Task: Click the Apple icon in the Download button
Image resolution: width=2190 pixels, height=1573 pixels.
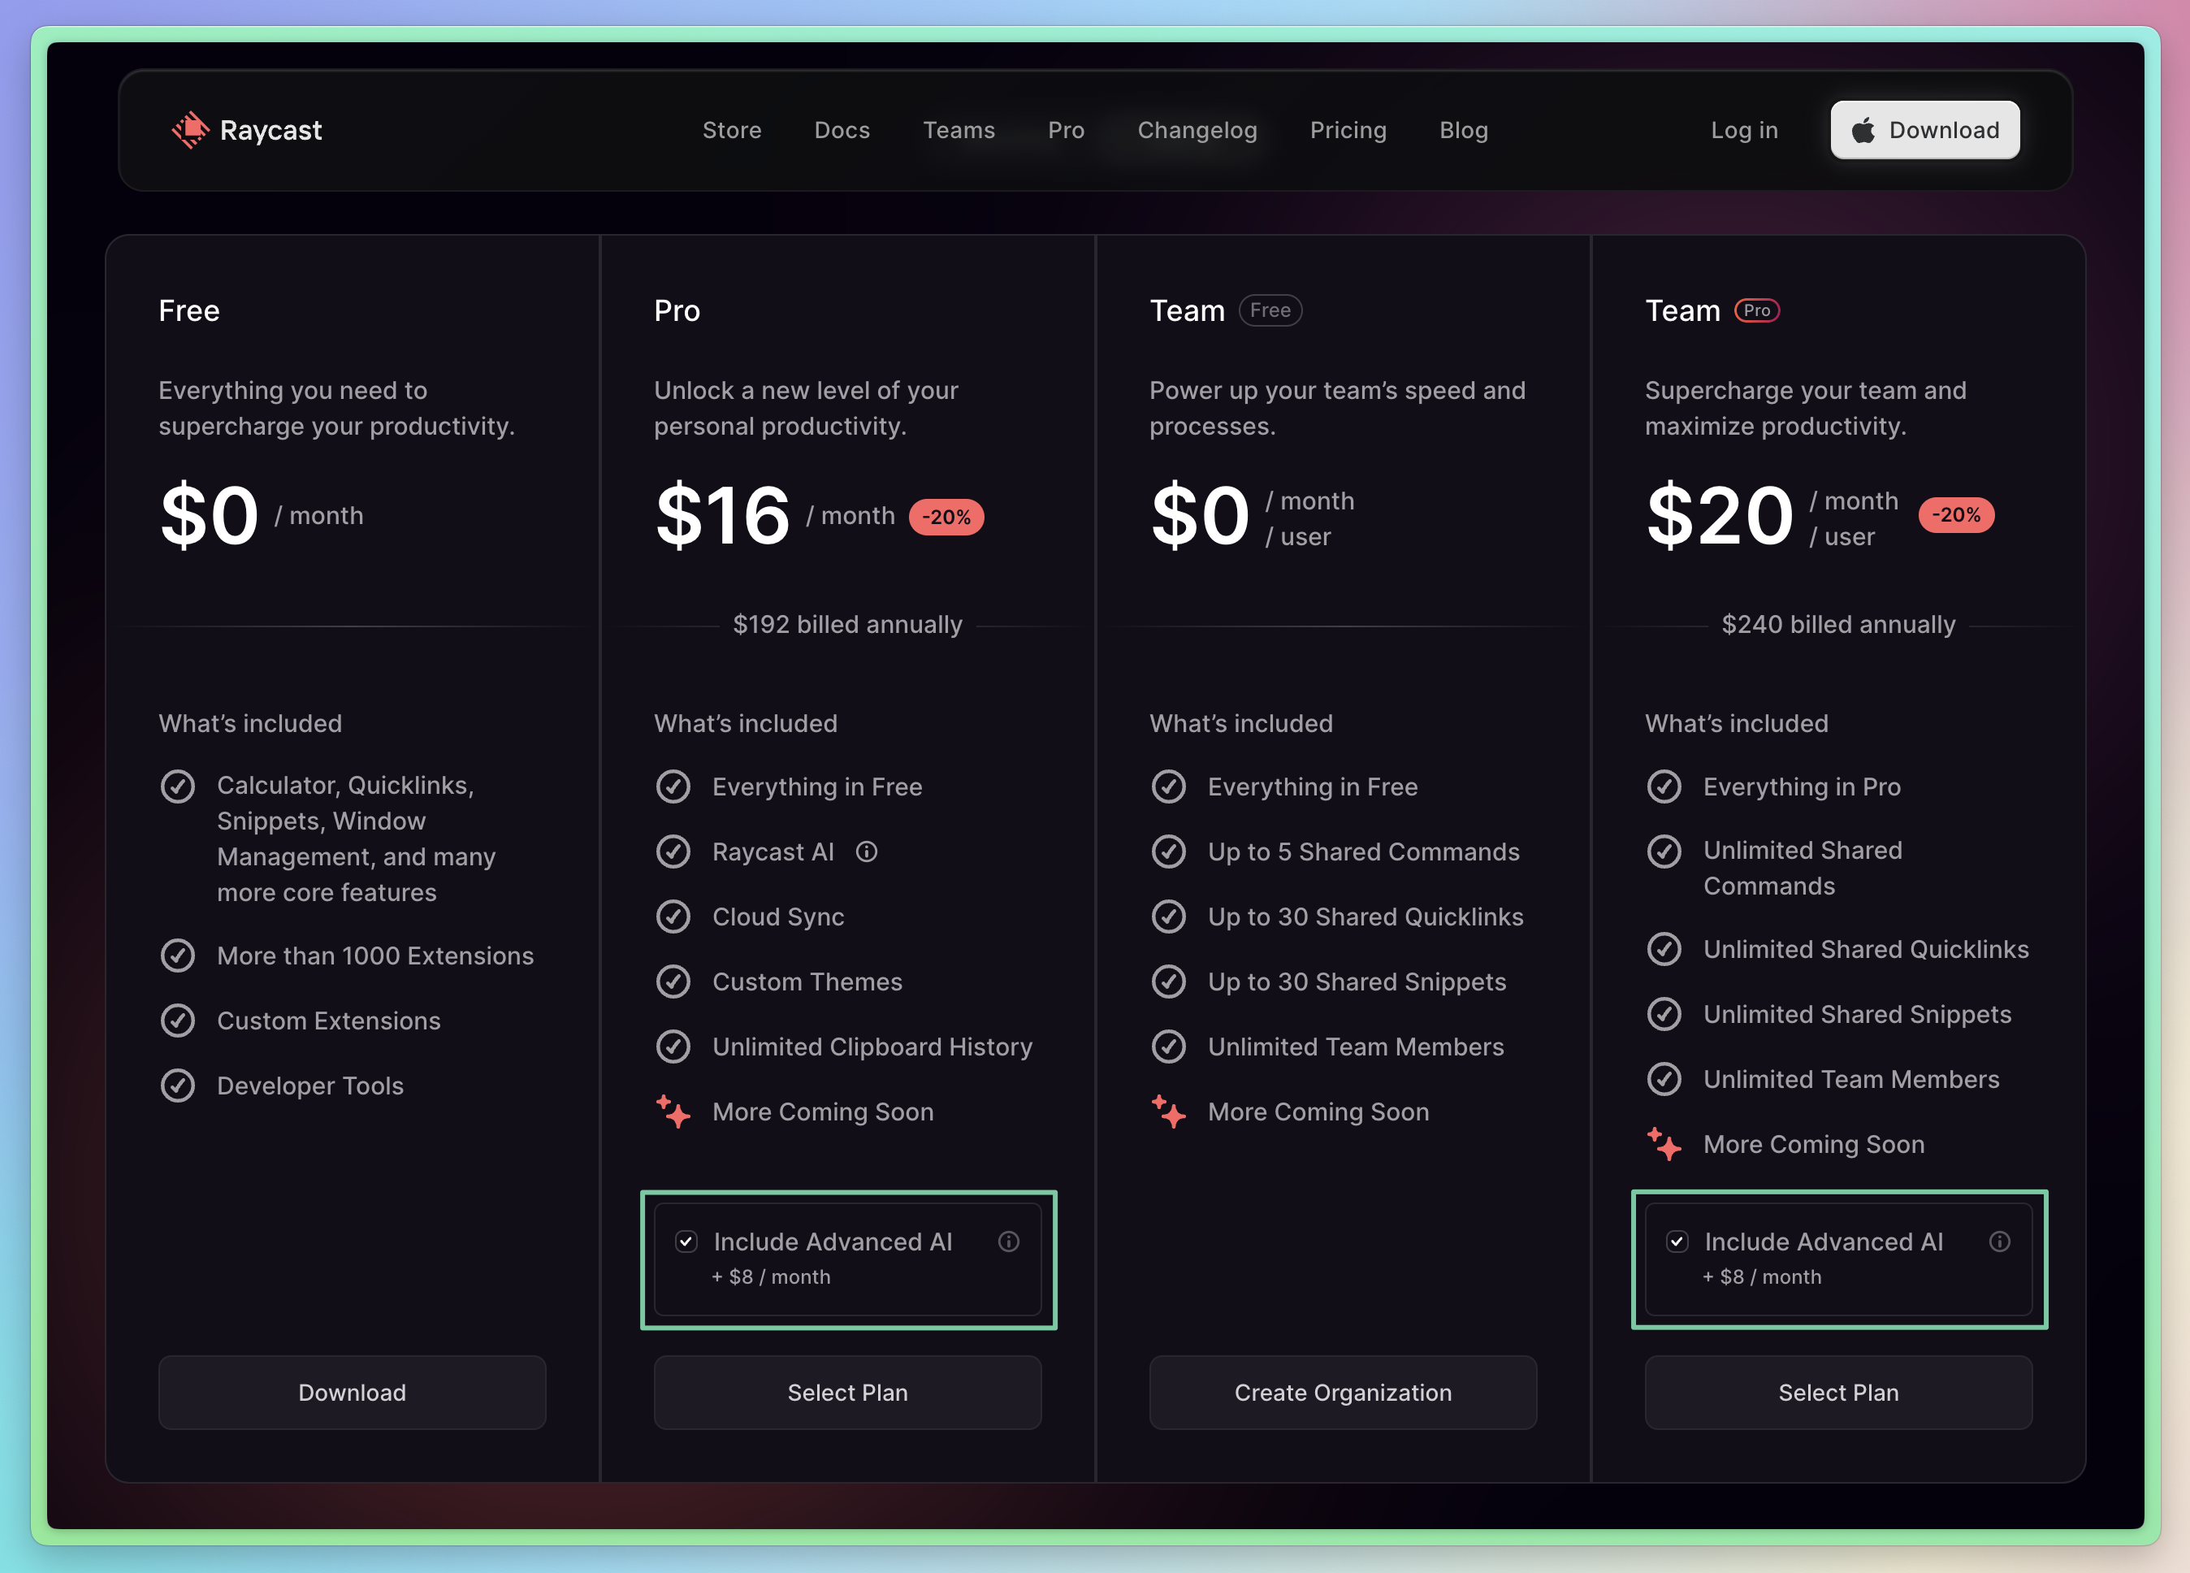Action: [x=1863, y=130]
